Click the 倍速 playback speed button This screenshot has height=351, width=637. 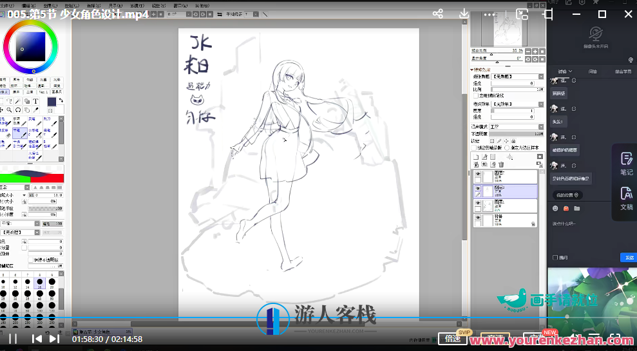(453, 339)
